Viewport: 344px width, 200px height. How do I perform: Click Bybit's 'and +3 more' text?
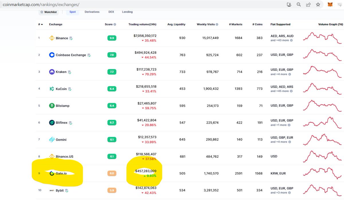(279, 193)
